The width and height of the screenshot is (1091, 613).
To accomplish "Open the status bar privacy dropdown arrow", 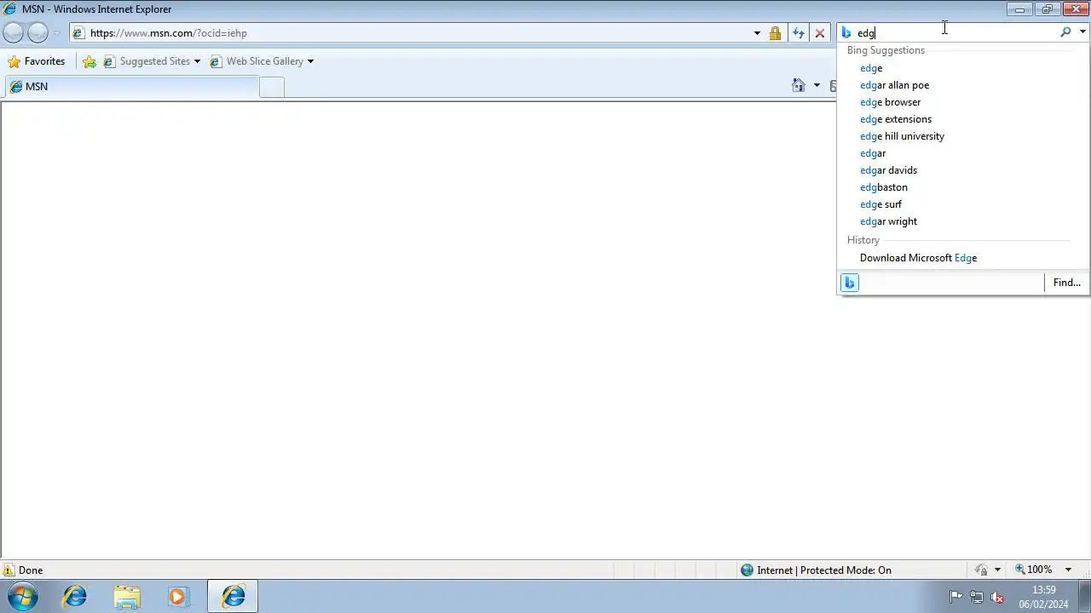I will 997,570.
